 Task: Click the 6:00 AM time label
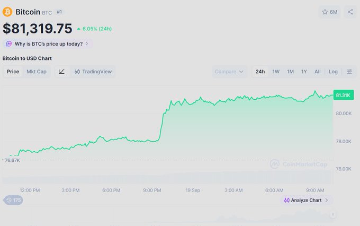tap(274, 190)
